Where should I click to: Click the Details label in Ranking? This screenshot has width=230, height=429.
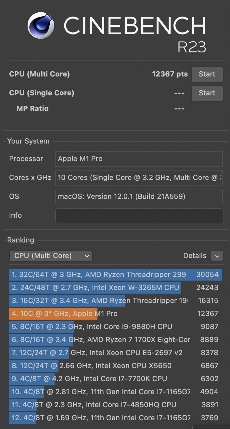tap(195, 256)
